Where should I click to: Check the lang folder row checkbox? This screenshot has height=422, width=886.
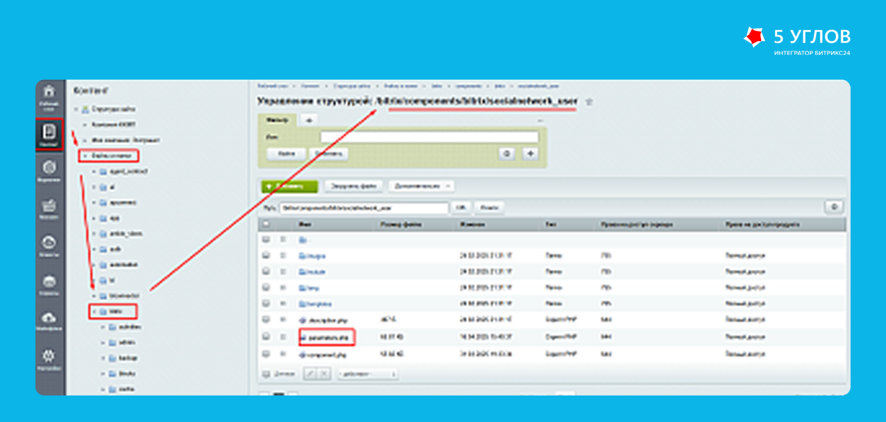266,288
